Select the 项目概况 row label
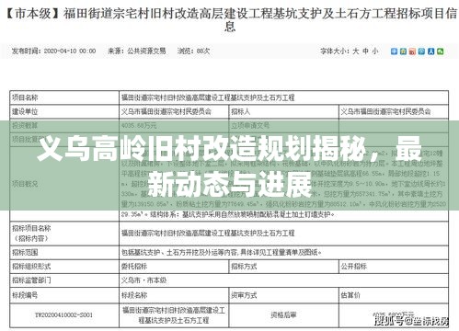 click(25, 184)
